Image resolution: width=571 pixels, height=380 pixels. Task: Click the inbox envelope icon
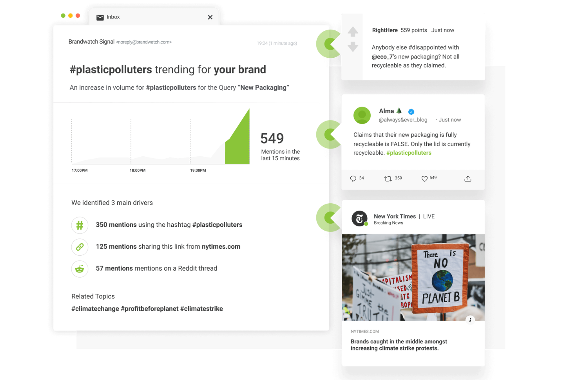[x=100, y=17]
